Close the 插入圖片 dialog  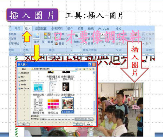(94, 65)
